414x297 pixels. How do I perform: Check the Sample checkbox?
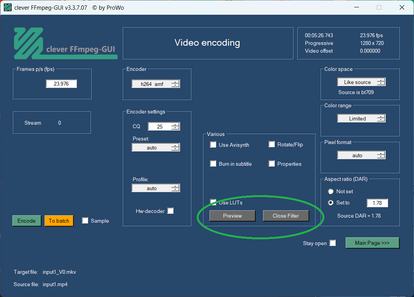(85, 220)
